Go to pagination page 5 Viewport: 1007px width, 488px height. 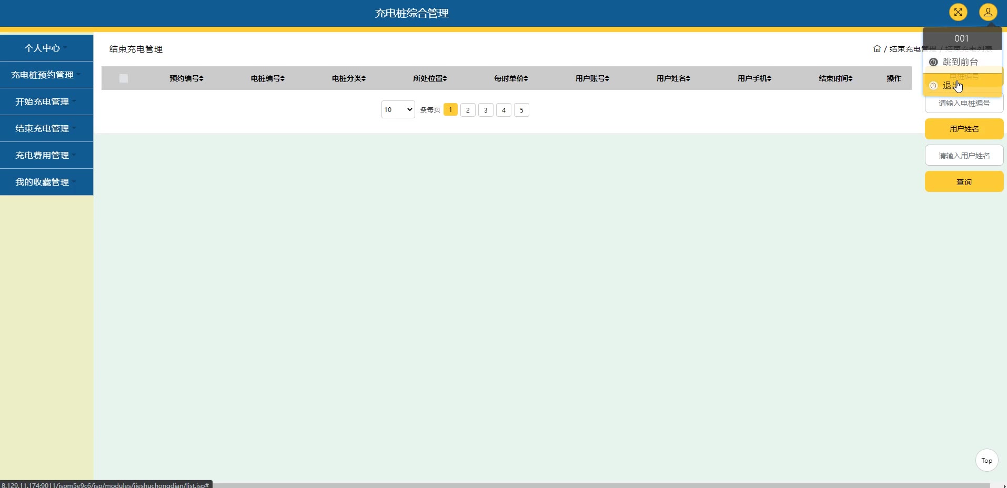point(521,110)
